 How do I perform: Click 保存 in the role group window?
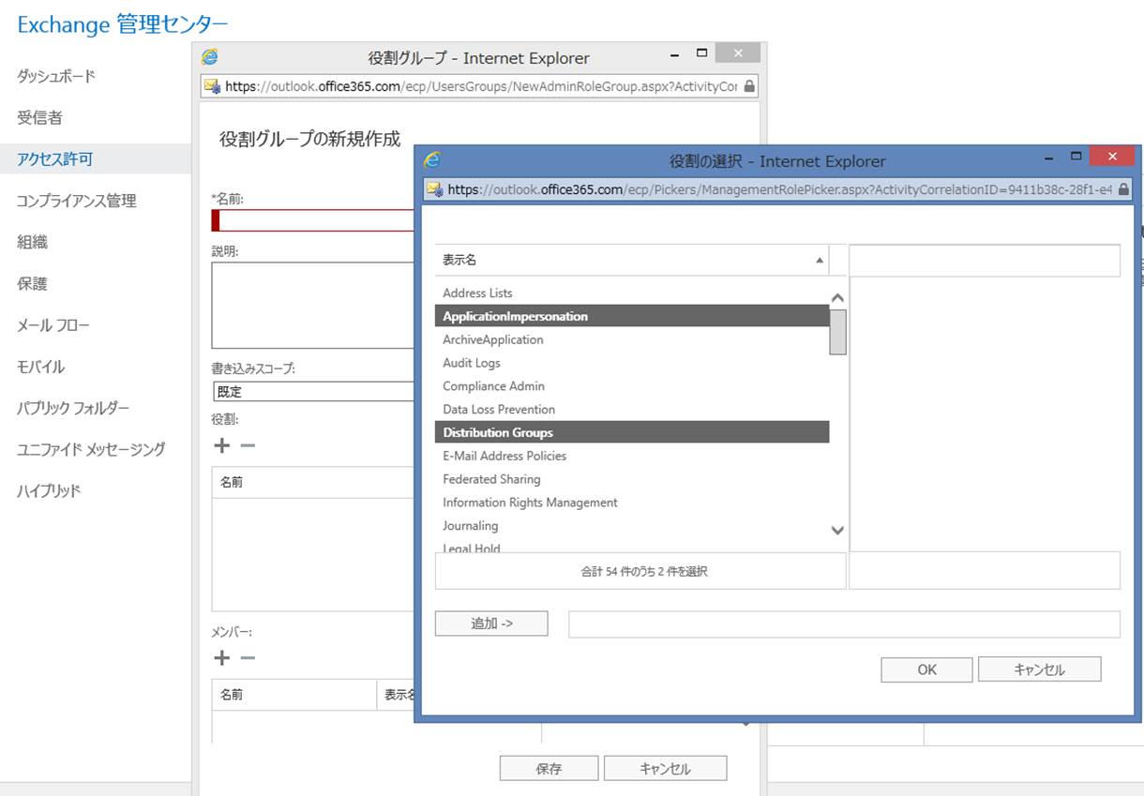pos(549,769)
